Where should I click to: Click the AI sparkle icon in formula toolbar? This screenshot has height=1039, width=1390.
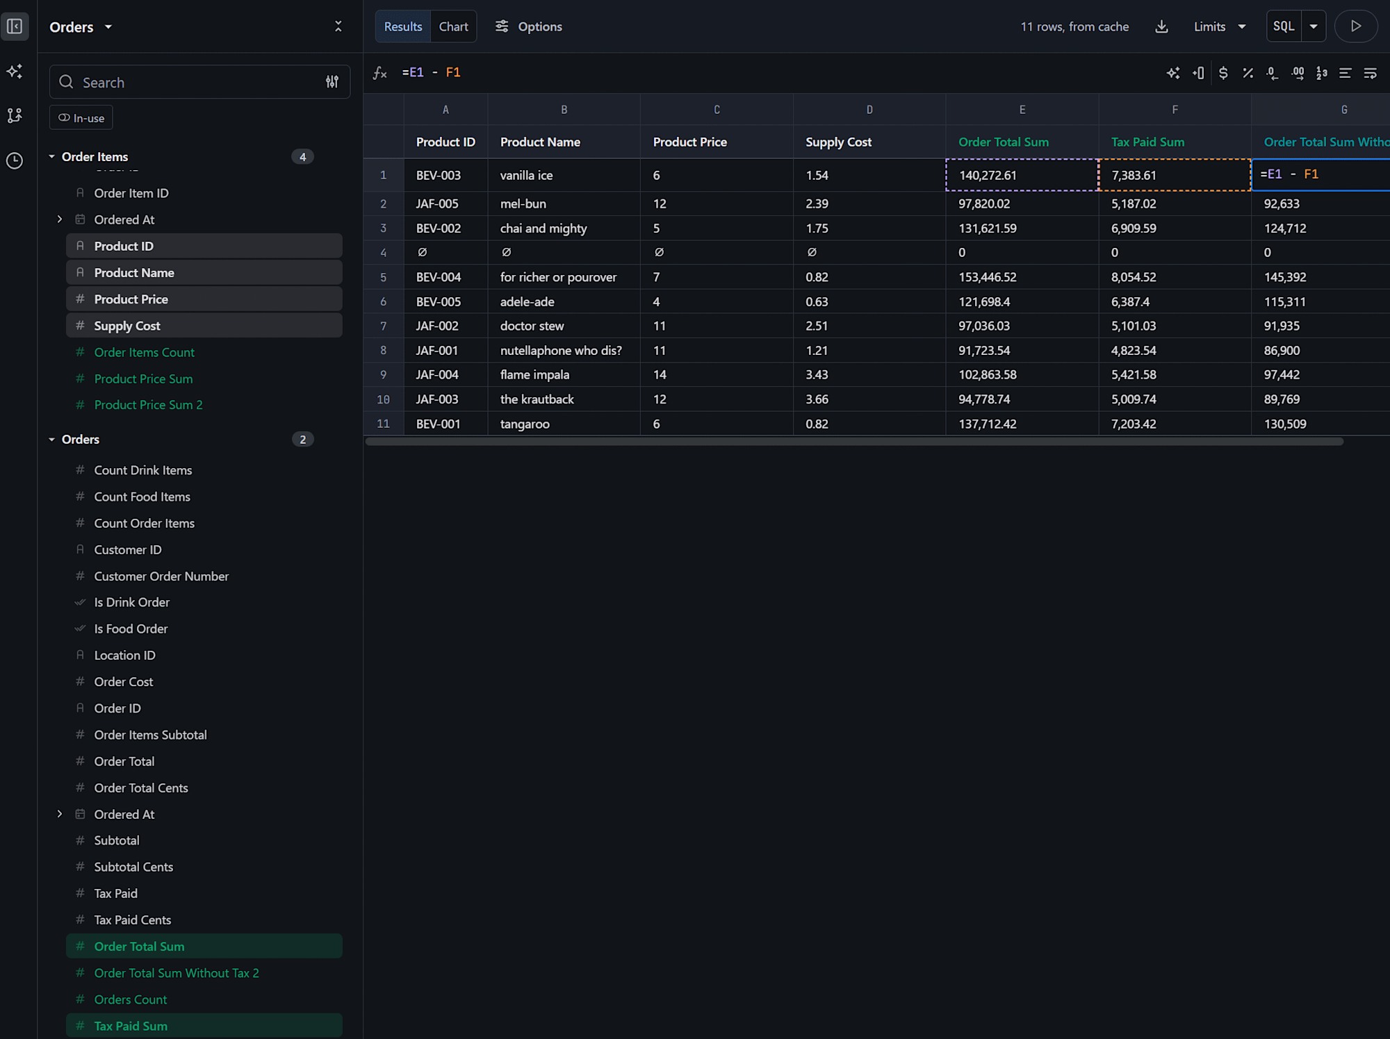1173,73
